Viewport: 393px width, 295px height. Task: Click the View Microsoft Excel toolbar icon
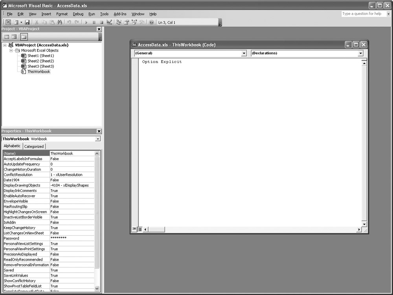click(8, 22)
